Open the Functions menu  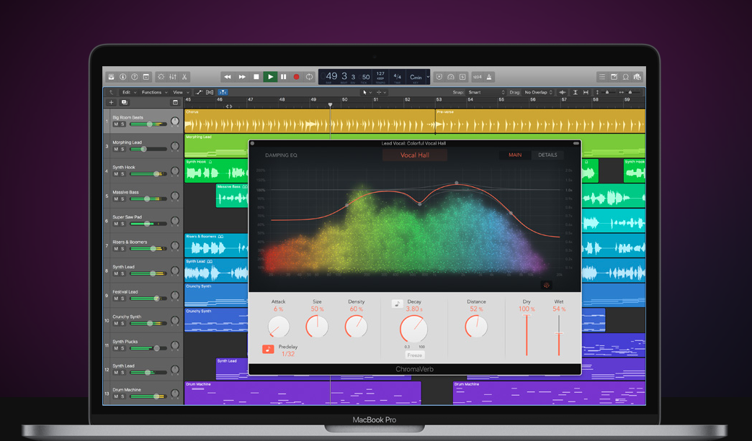click(154, 92)
